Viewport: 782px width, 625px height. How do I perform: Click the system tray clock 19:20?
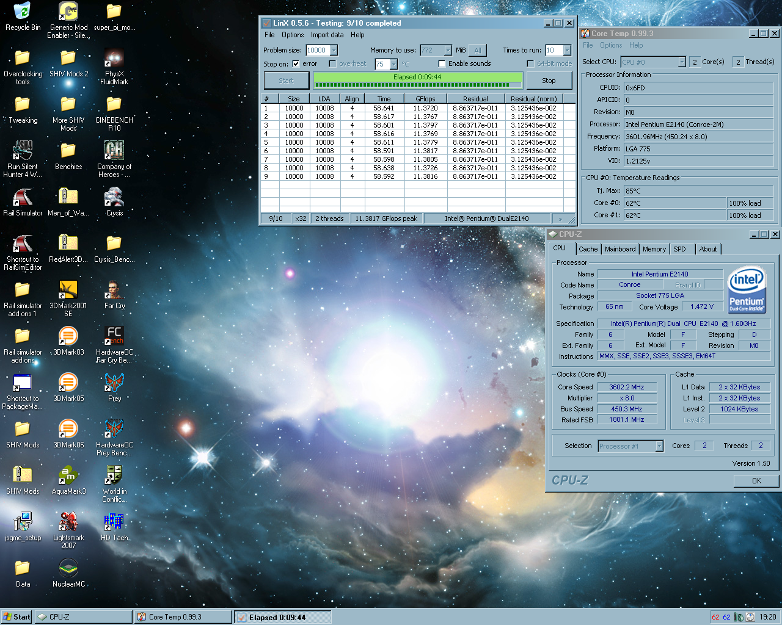click(x=768, y=617)
